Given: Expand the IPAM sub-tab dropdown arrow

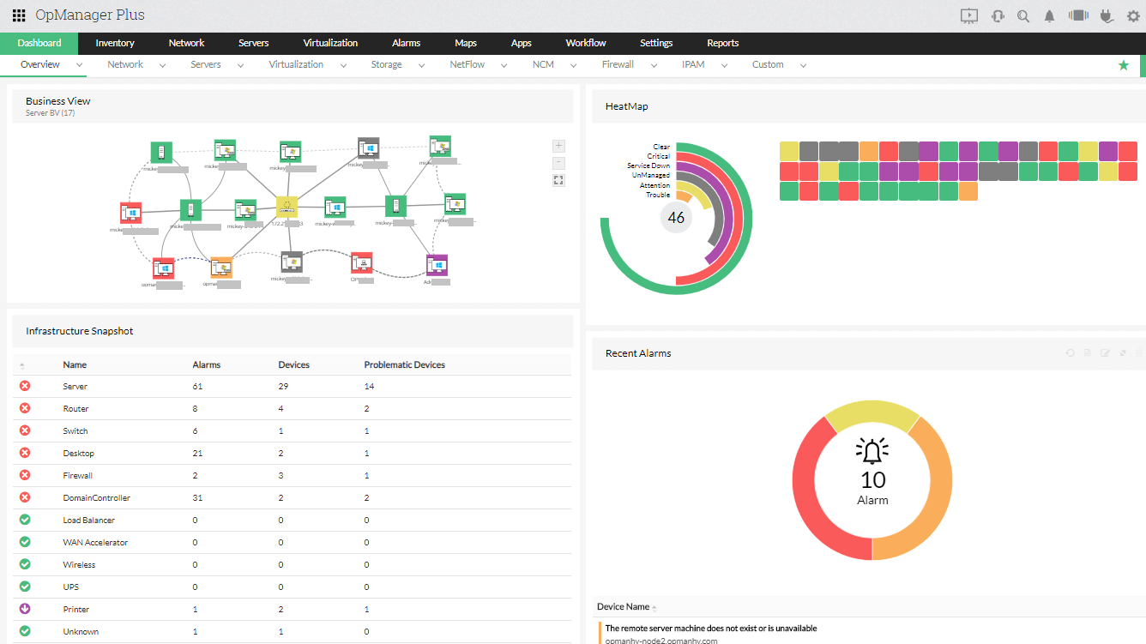Looking at the screenshot, I should pyautogui.click(x=724, y=65).
